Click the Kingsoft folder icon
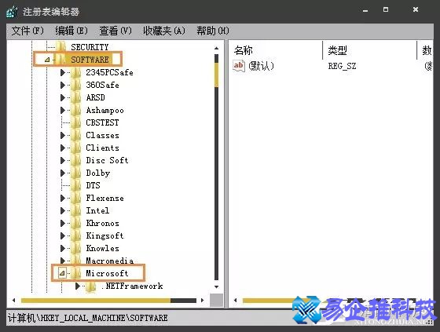Viewport: 440px width, 332px height. click(x=76, y=235)
